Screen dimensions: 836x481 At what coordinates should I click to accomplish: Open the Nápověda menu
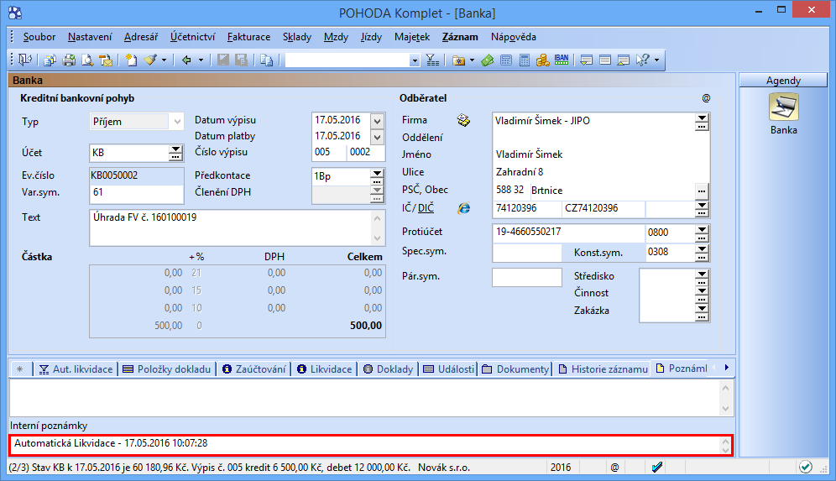click(x=514, y=37)
